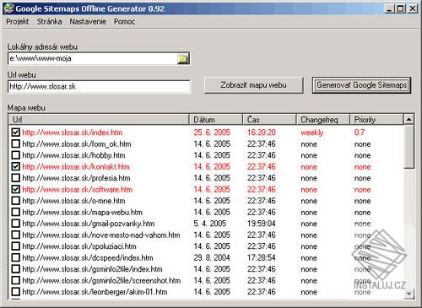Screen dimensions: 422x308
Task: Open the Projekt menu
Action: [x=18, y=22]
